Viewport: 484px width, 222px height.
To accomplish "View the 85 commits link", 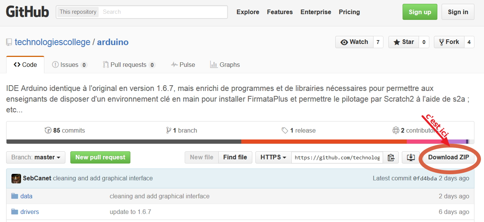I will [x=65, y=131].
